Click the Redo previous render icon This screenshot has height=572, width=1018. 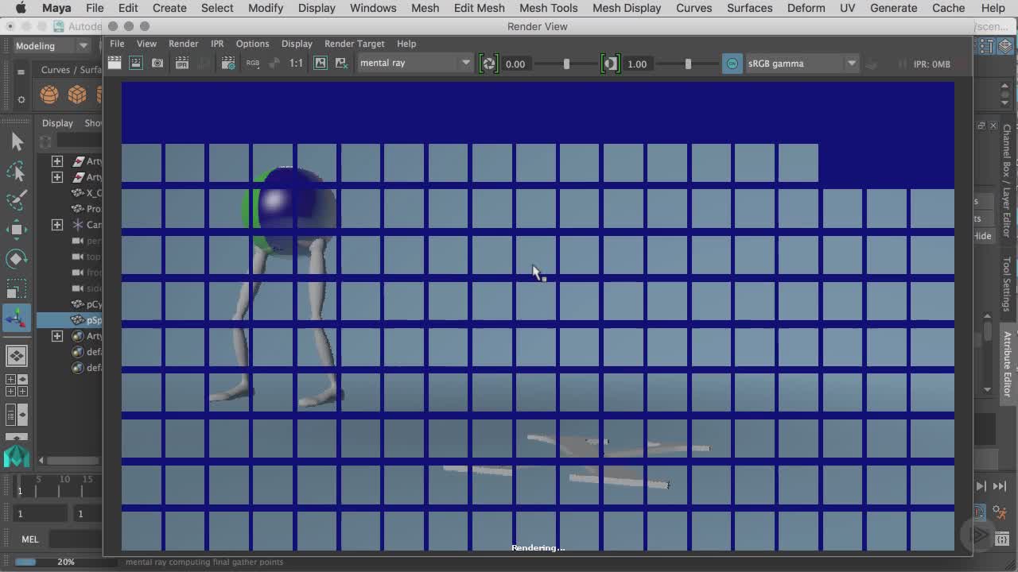tap(115, 63)
